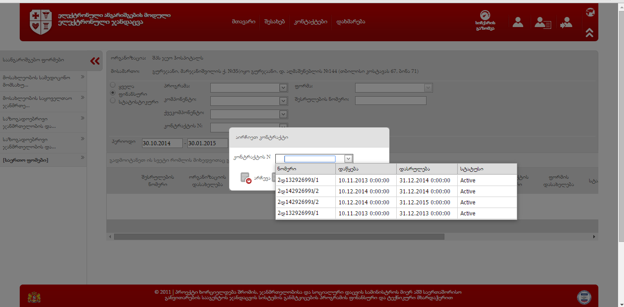Open the კომპონენტი dropdown

tap(249, 101)
